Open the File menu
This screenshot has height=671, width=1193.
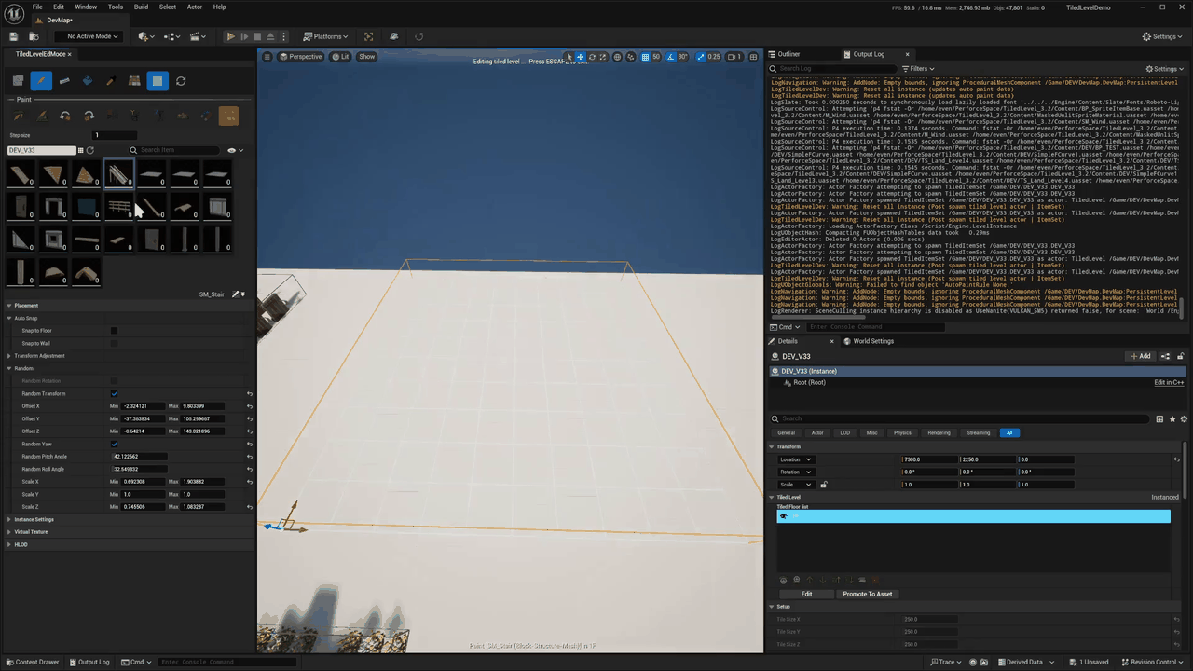coord(37,7)
